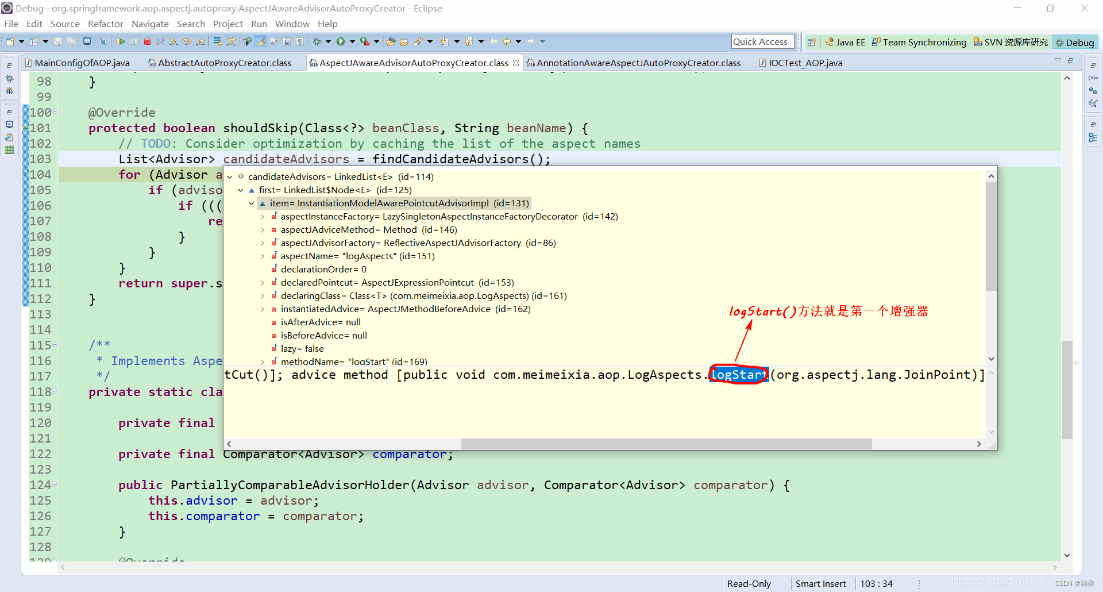
Task: Click the variable tree vertical scrollbar thumb
Action: point(991,236)
